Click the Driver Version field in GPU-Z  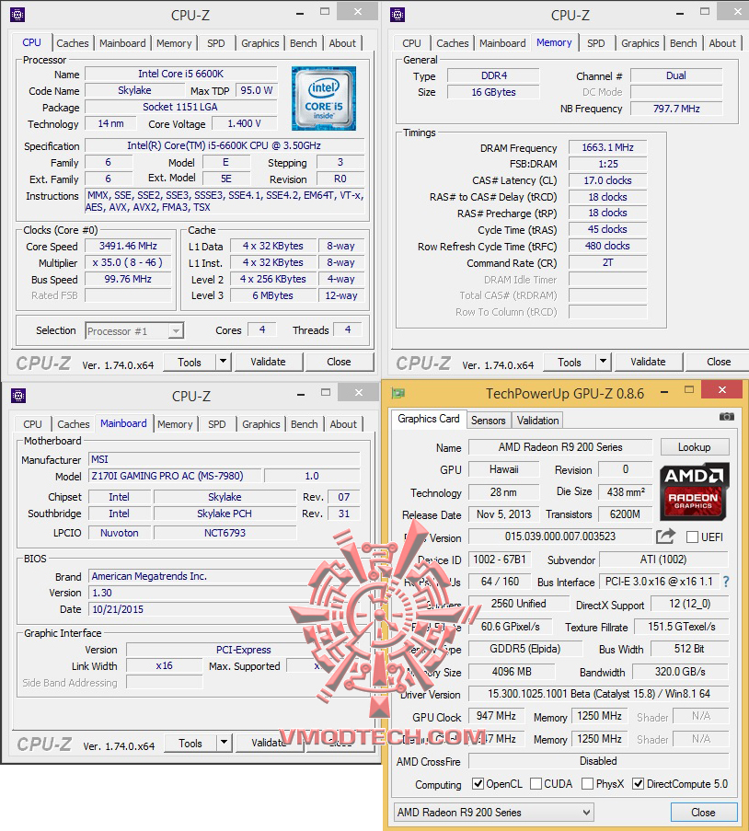coord(598,694)
